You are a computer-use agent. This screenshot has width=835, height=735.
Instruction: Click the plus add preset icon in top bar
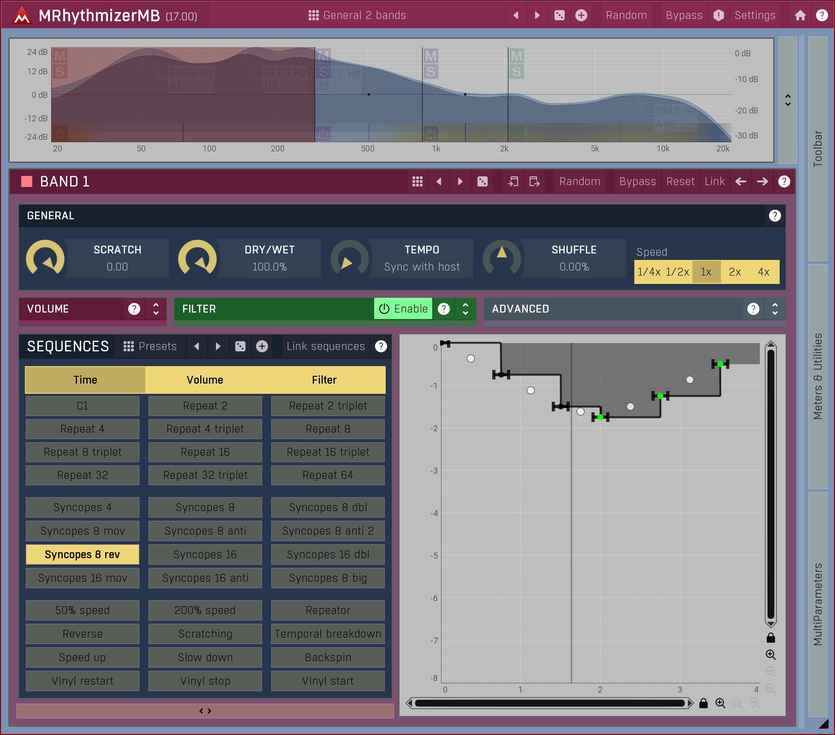point(581,15)
